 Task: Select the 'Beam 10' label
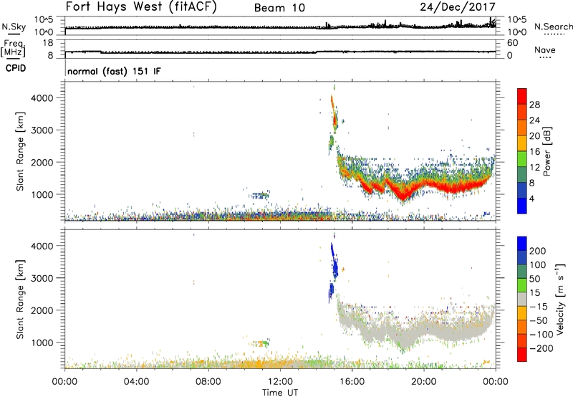pyautogui.click(x=279, y=8)
